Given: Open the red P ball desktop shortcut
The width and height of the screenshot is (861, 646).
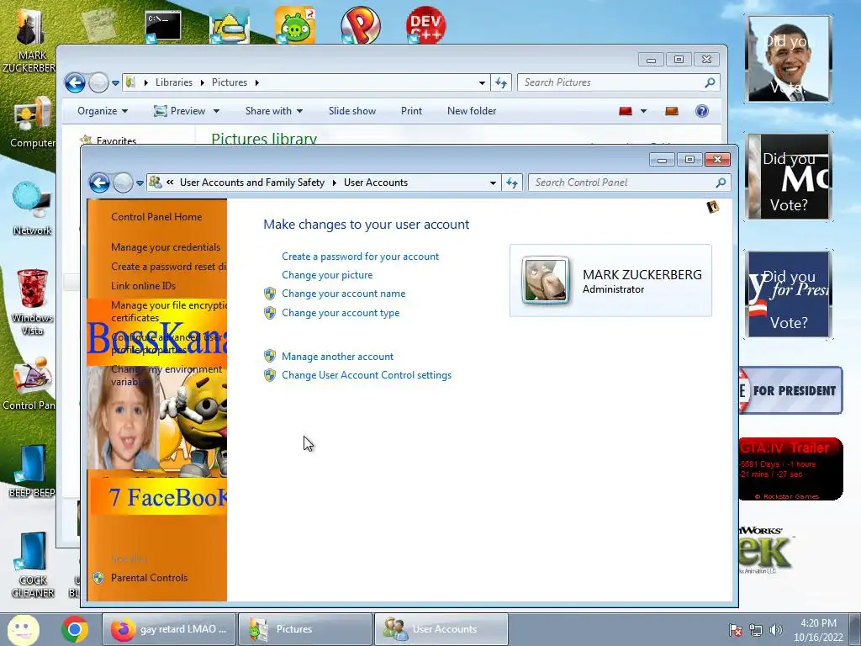Looking at the screenshot, I should 360,24.
